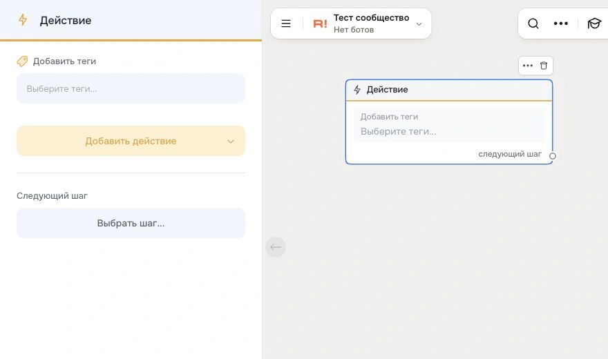
Task: Click the следующий шаг label in the block
Action: [x=509, y=154]
